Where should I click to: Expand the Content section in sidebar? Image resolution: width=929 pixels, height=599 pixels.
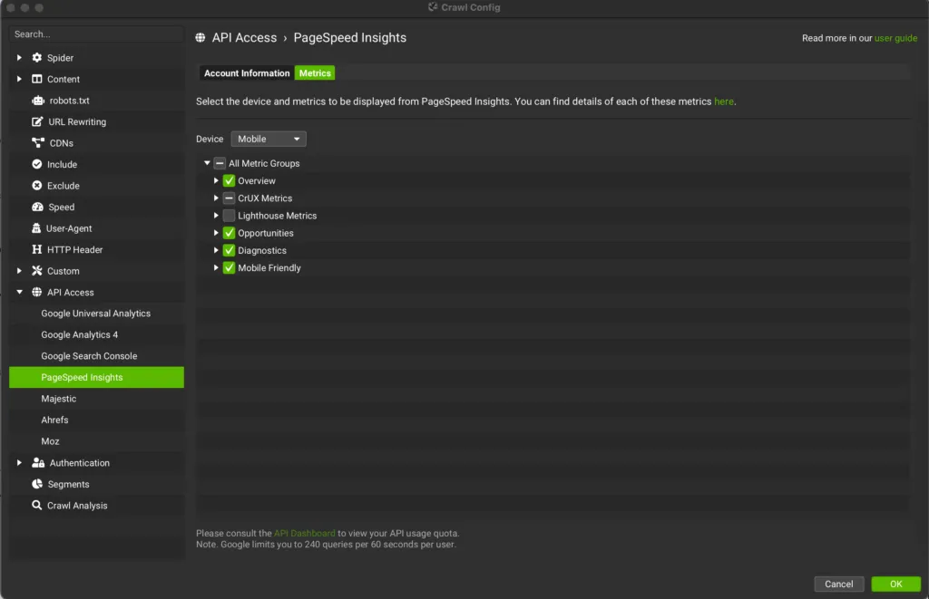coord(19,79)
